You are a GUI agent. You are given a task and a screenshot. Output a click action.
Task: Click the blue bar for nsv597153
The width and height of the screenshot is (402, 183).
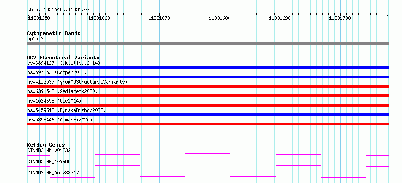208,77
